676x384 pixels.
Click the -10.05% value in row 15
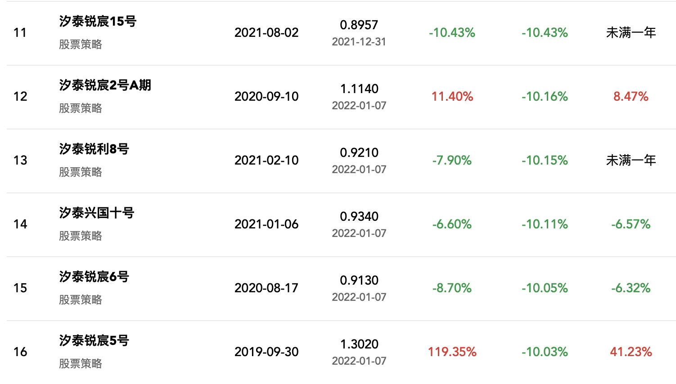click(545, 288)
